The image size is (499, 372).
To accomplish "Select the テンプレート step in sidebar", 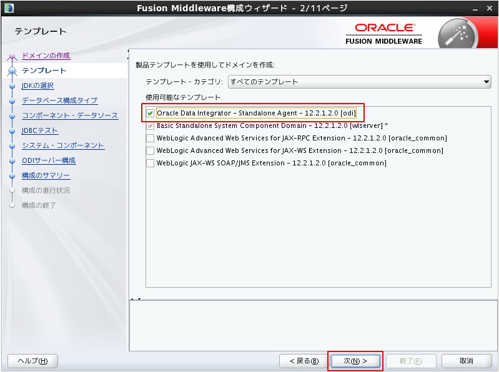I will click(x=44, y=71).
